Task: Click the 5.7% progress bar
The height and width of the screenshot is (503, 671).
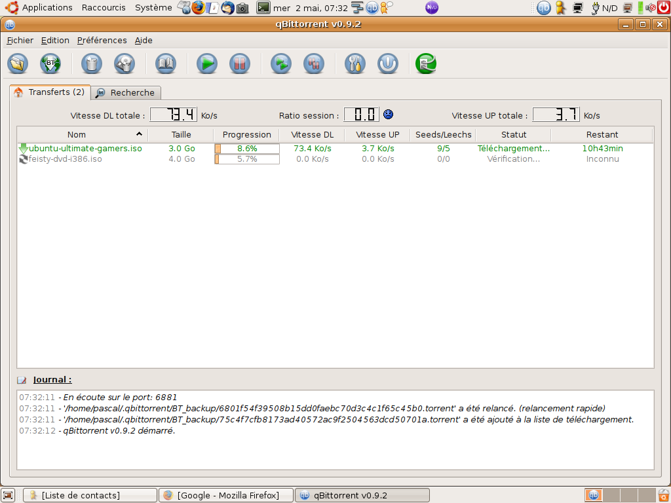Action: coord(247,159)
